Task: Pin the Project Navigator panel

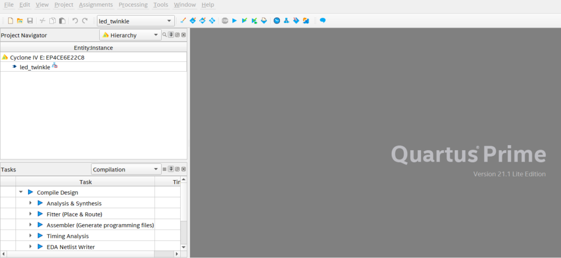Action: coord(171,35)
